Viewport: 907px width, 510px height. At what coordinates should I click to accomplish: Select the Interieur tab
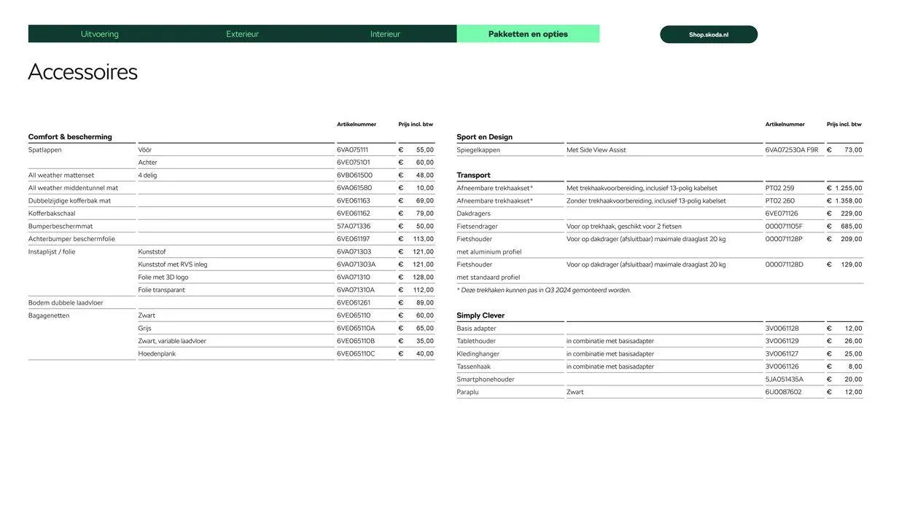pos(385,34)
